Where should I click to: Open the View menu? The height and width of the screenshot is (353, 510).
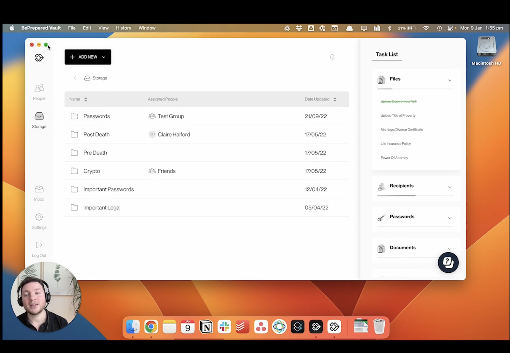103,28
